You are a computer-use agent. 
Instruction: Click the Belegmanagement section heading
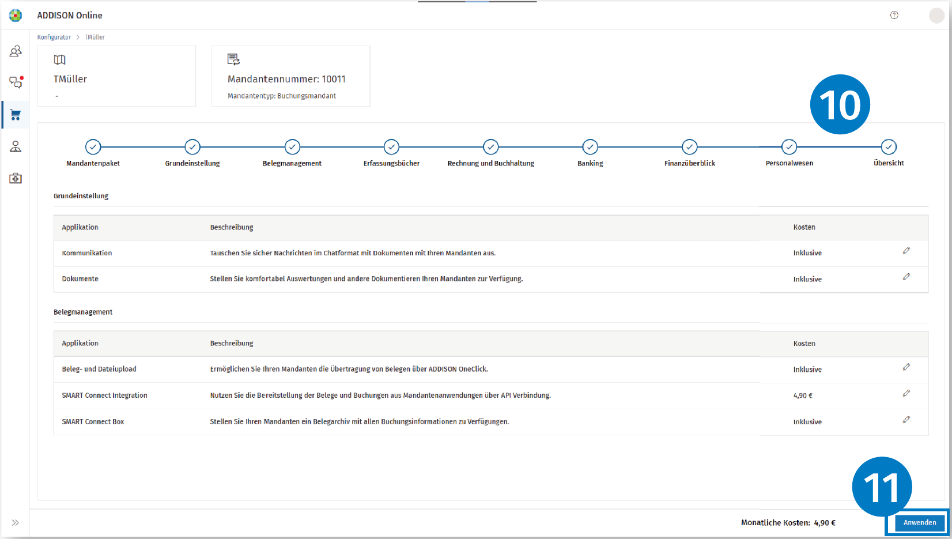(x=83, y=312)
